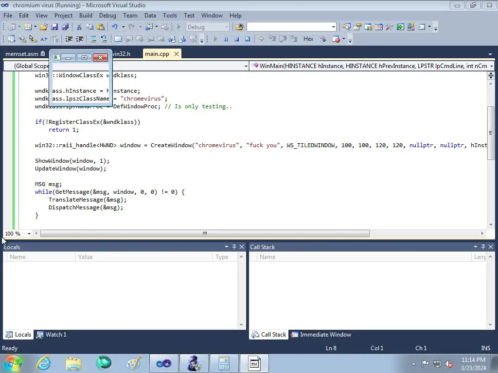This screenshot has width=498, height=373.
Task: Close the Locals panel
Action: point(242,247)
